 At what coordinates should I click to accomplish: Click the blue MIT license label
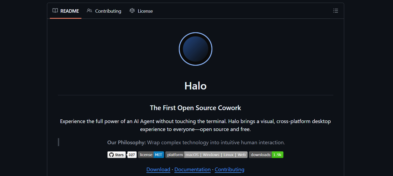pos(158,155)
